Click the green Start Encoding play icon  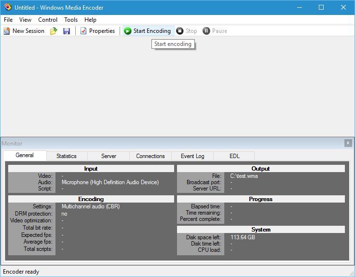pyautogui.click(x=128, y=31)
